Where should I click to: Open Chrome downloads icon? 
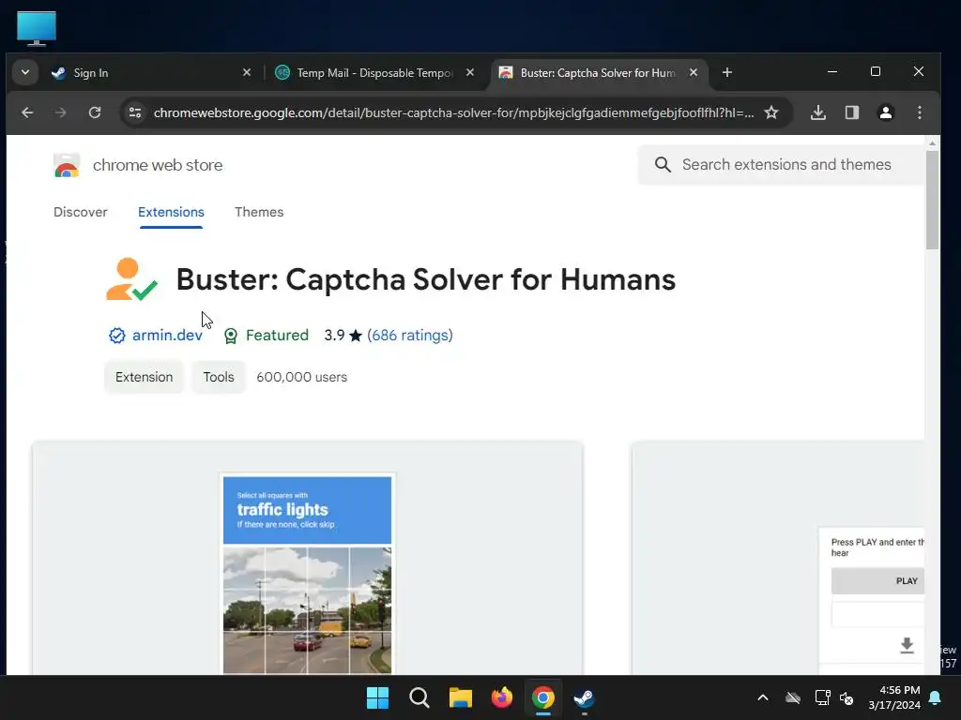pyautogui.click(x=818, y=112)
